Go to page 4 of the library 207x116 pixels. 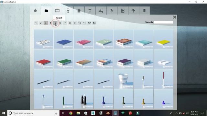(x=50, y=23)
